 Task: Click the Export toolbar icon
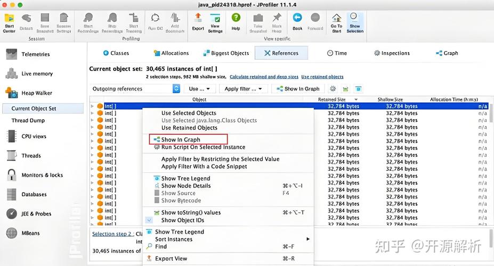coord(198,21)
